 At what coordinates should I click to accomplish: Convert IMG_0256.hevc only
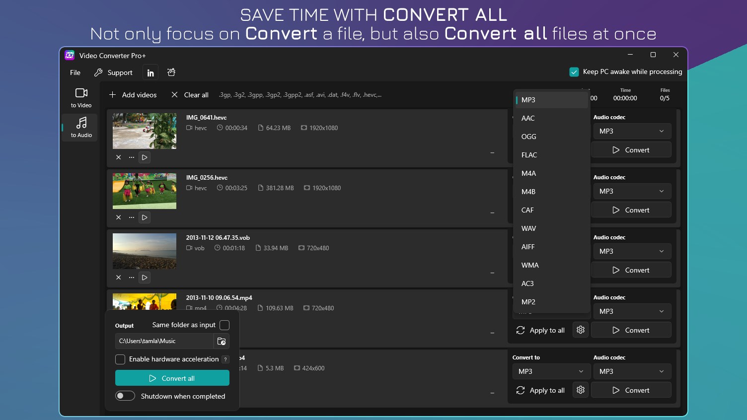[631, 210]
